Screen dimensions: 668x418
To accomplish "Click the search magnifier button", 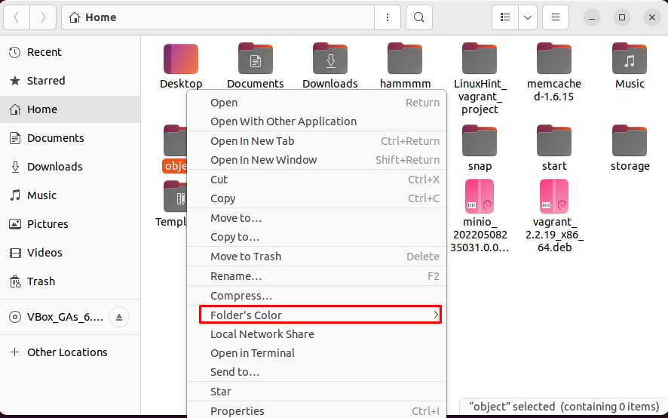I will click(x=419, y=17).
